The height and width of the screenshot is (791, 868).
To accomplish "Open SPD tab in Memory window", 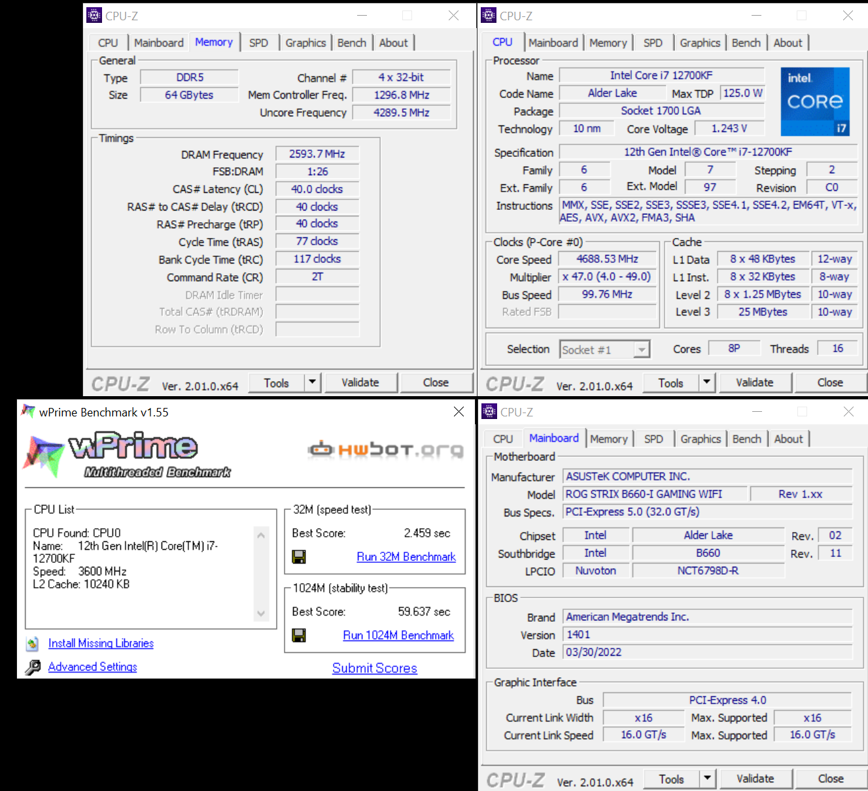I will point(258,43).
